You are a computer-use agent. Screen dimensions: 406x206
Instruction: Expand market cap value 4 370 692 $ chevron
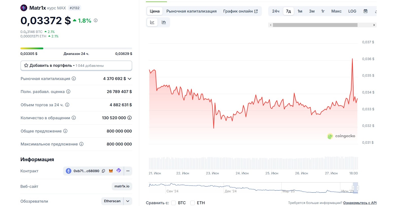click(x=130, y=79)
